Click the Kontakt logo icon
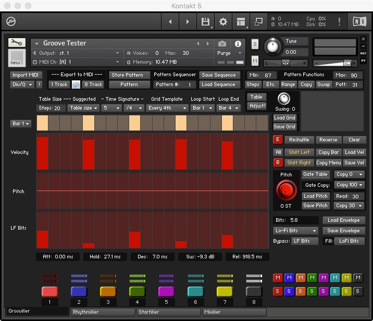Viewport: 373px width, 321px height. 10,22
